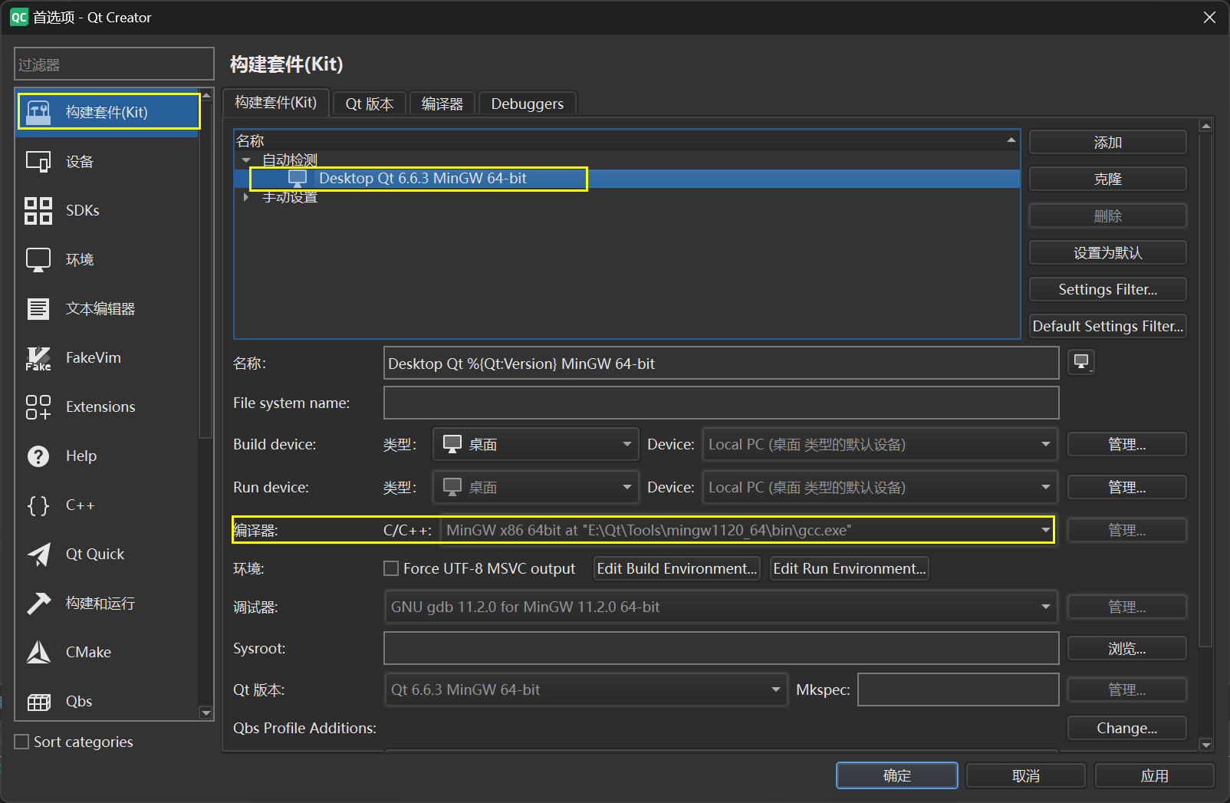Screen dimensions: 1230x803
Task: Open the Qt 版本 dropdown
Action: [x=585, y=689]
